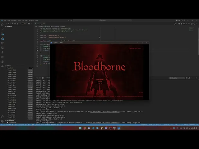This screenshot has height=149, width=199.
Task: Open the dropdown arrow beside Stop
Action: pyautogui.click(x=27, y=24)
